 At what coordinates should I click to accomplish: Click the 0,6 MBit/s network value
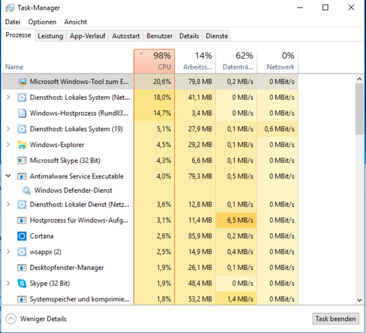point(279,129)
